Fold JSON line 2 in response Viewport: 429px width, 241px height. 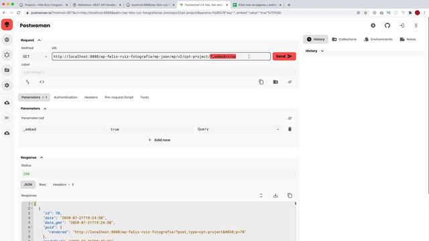click(x=32, y=208)
